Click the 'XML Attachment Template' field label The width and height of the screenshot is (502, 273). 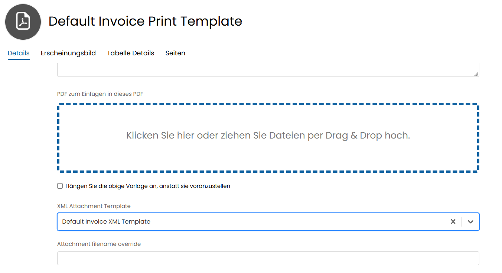(94, 206)
